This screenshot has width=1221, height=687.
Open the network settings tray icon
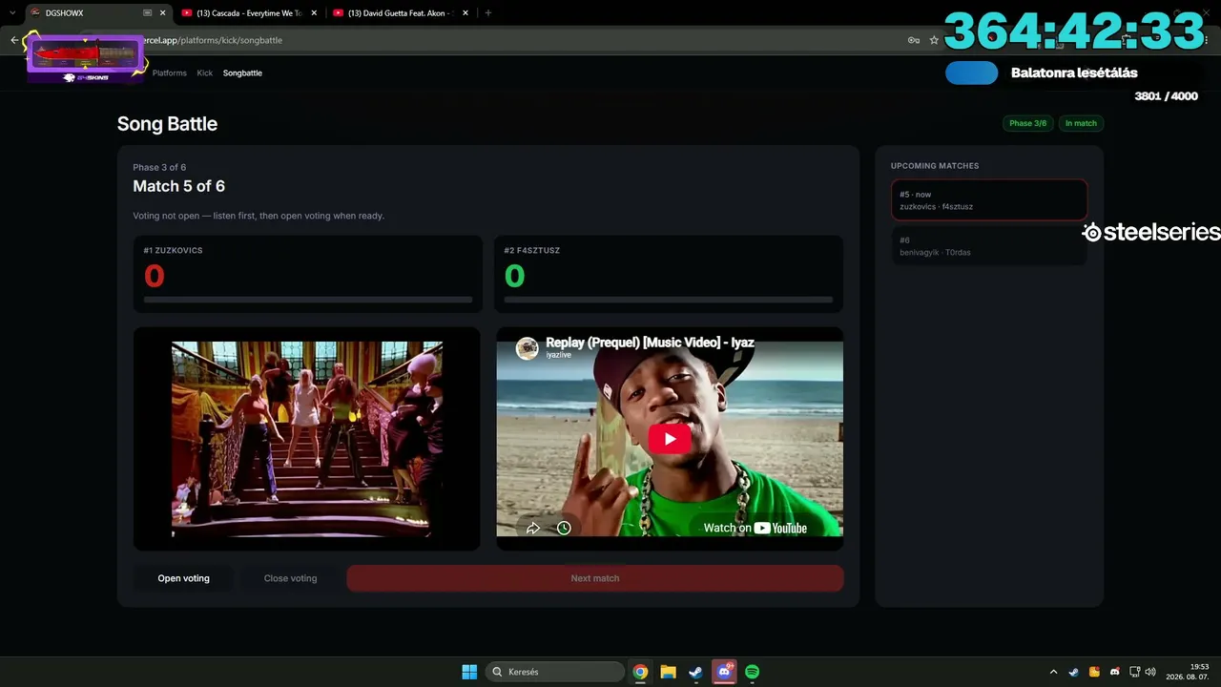pyautogui.click(x=1135, y=672)
